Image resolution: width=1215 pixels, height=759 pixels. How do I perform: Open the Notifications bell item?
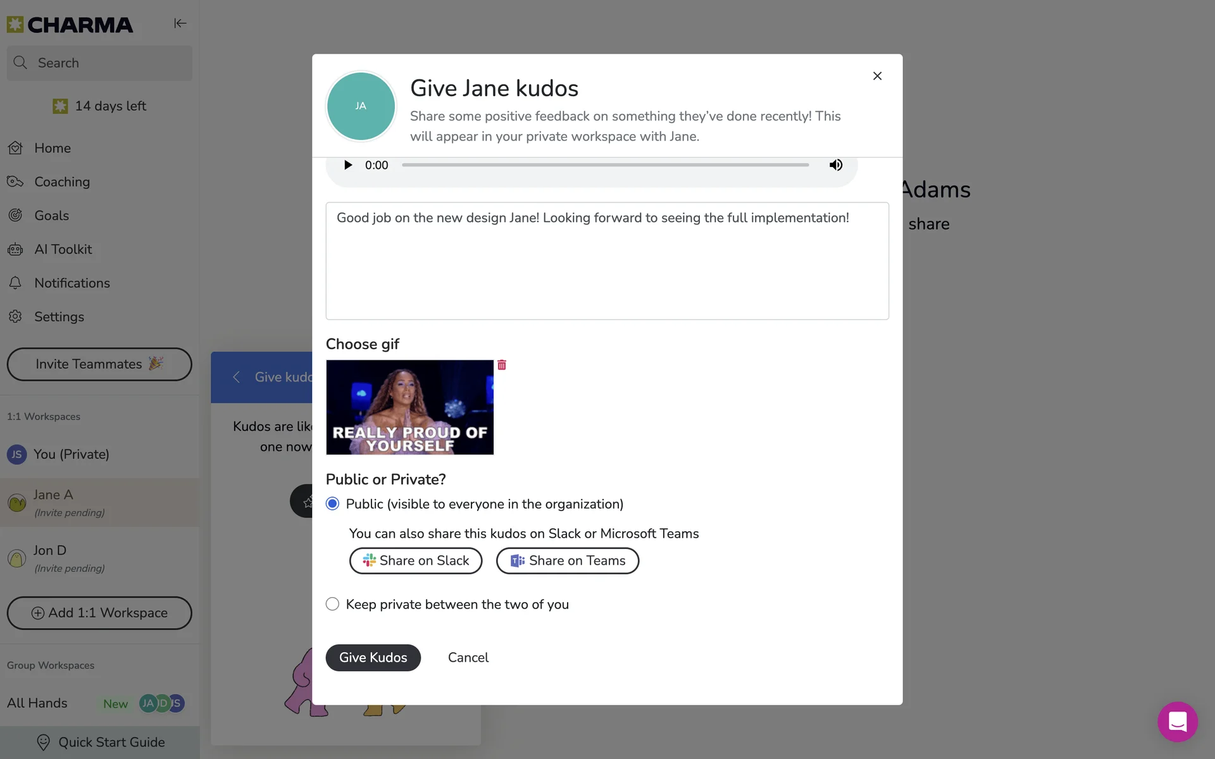click(x=72, y=283)
